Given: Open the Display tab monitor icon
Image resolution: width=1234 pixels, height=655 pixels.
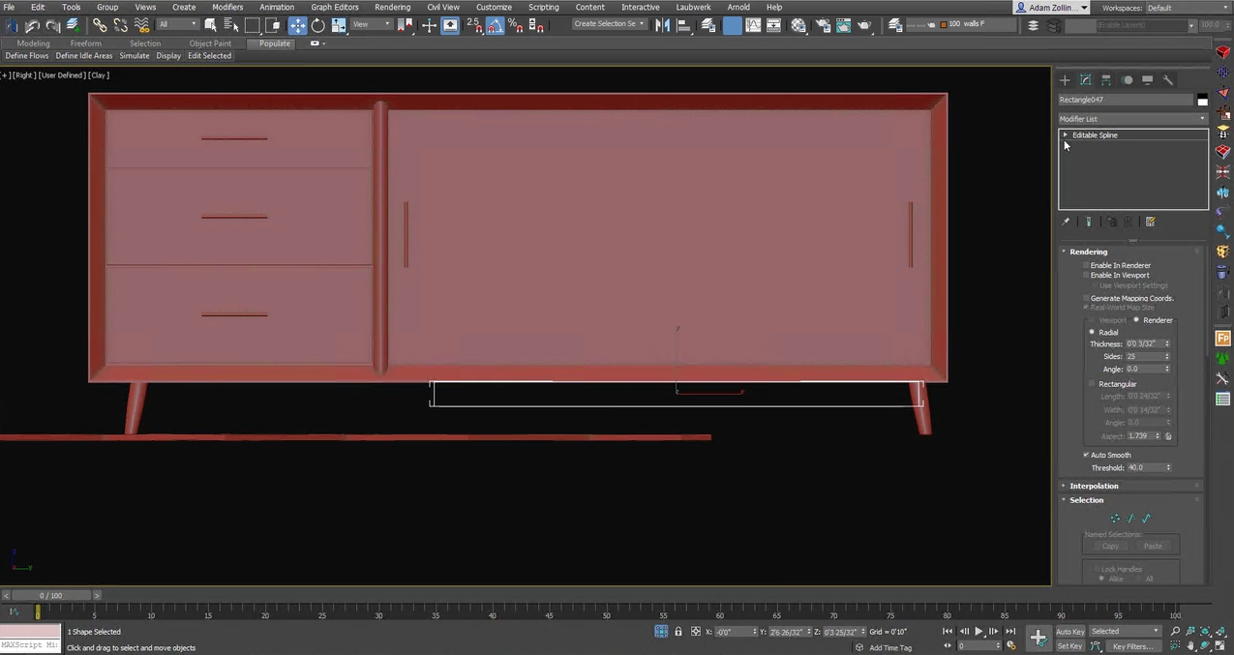Looking at the screenshot, I should point(1147,80).
